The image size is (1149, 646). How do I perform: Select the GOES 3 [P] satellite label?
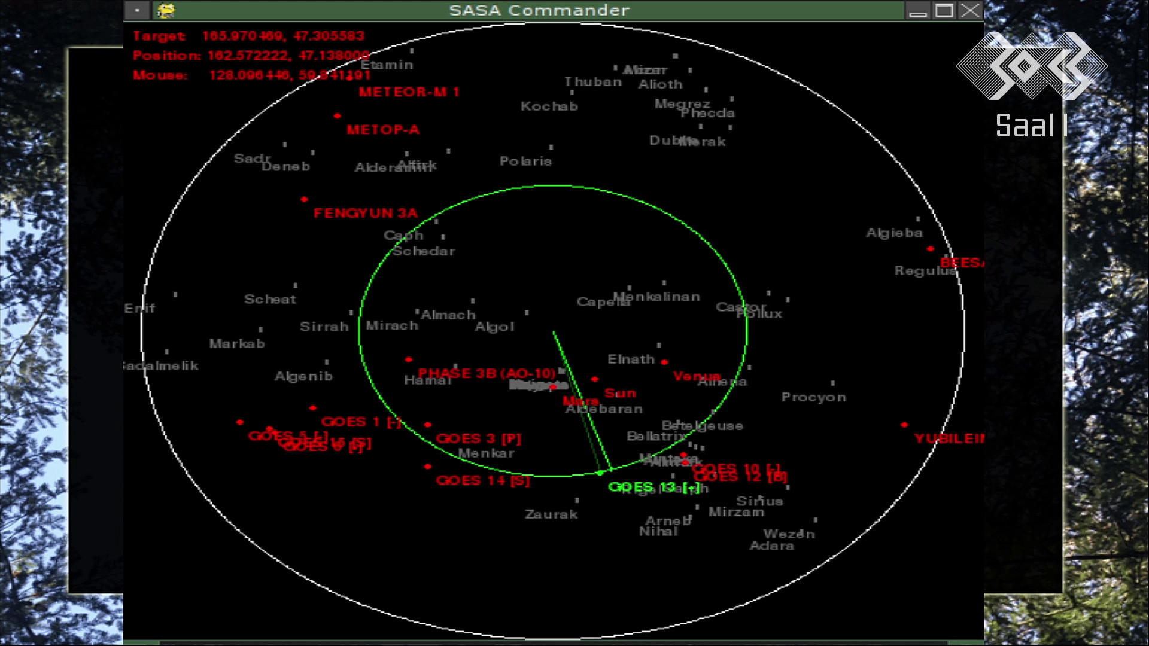point(479,439)
